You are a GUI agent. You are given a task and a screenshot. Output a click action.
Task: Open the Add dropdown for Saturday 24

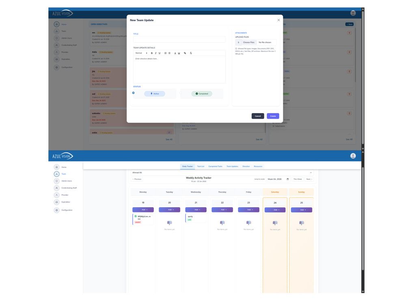point(275,210)
